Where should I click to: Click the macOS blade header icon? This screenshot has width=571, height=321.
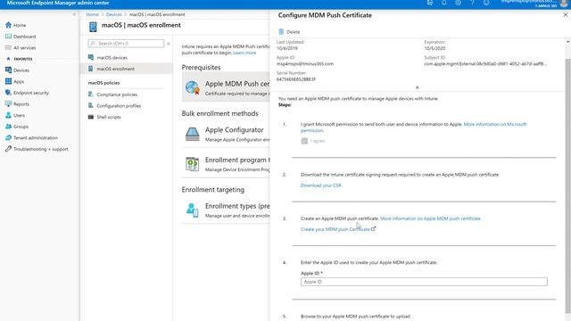point(93,27)
